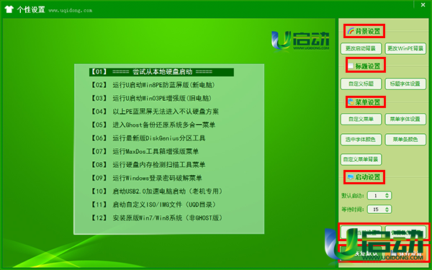Click the 自定义菜单背景 button

(361, 159)
